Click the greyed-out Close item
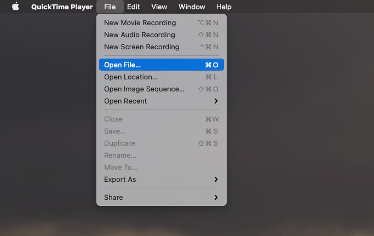Viewport: 374px width, 236px height. 162,119
